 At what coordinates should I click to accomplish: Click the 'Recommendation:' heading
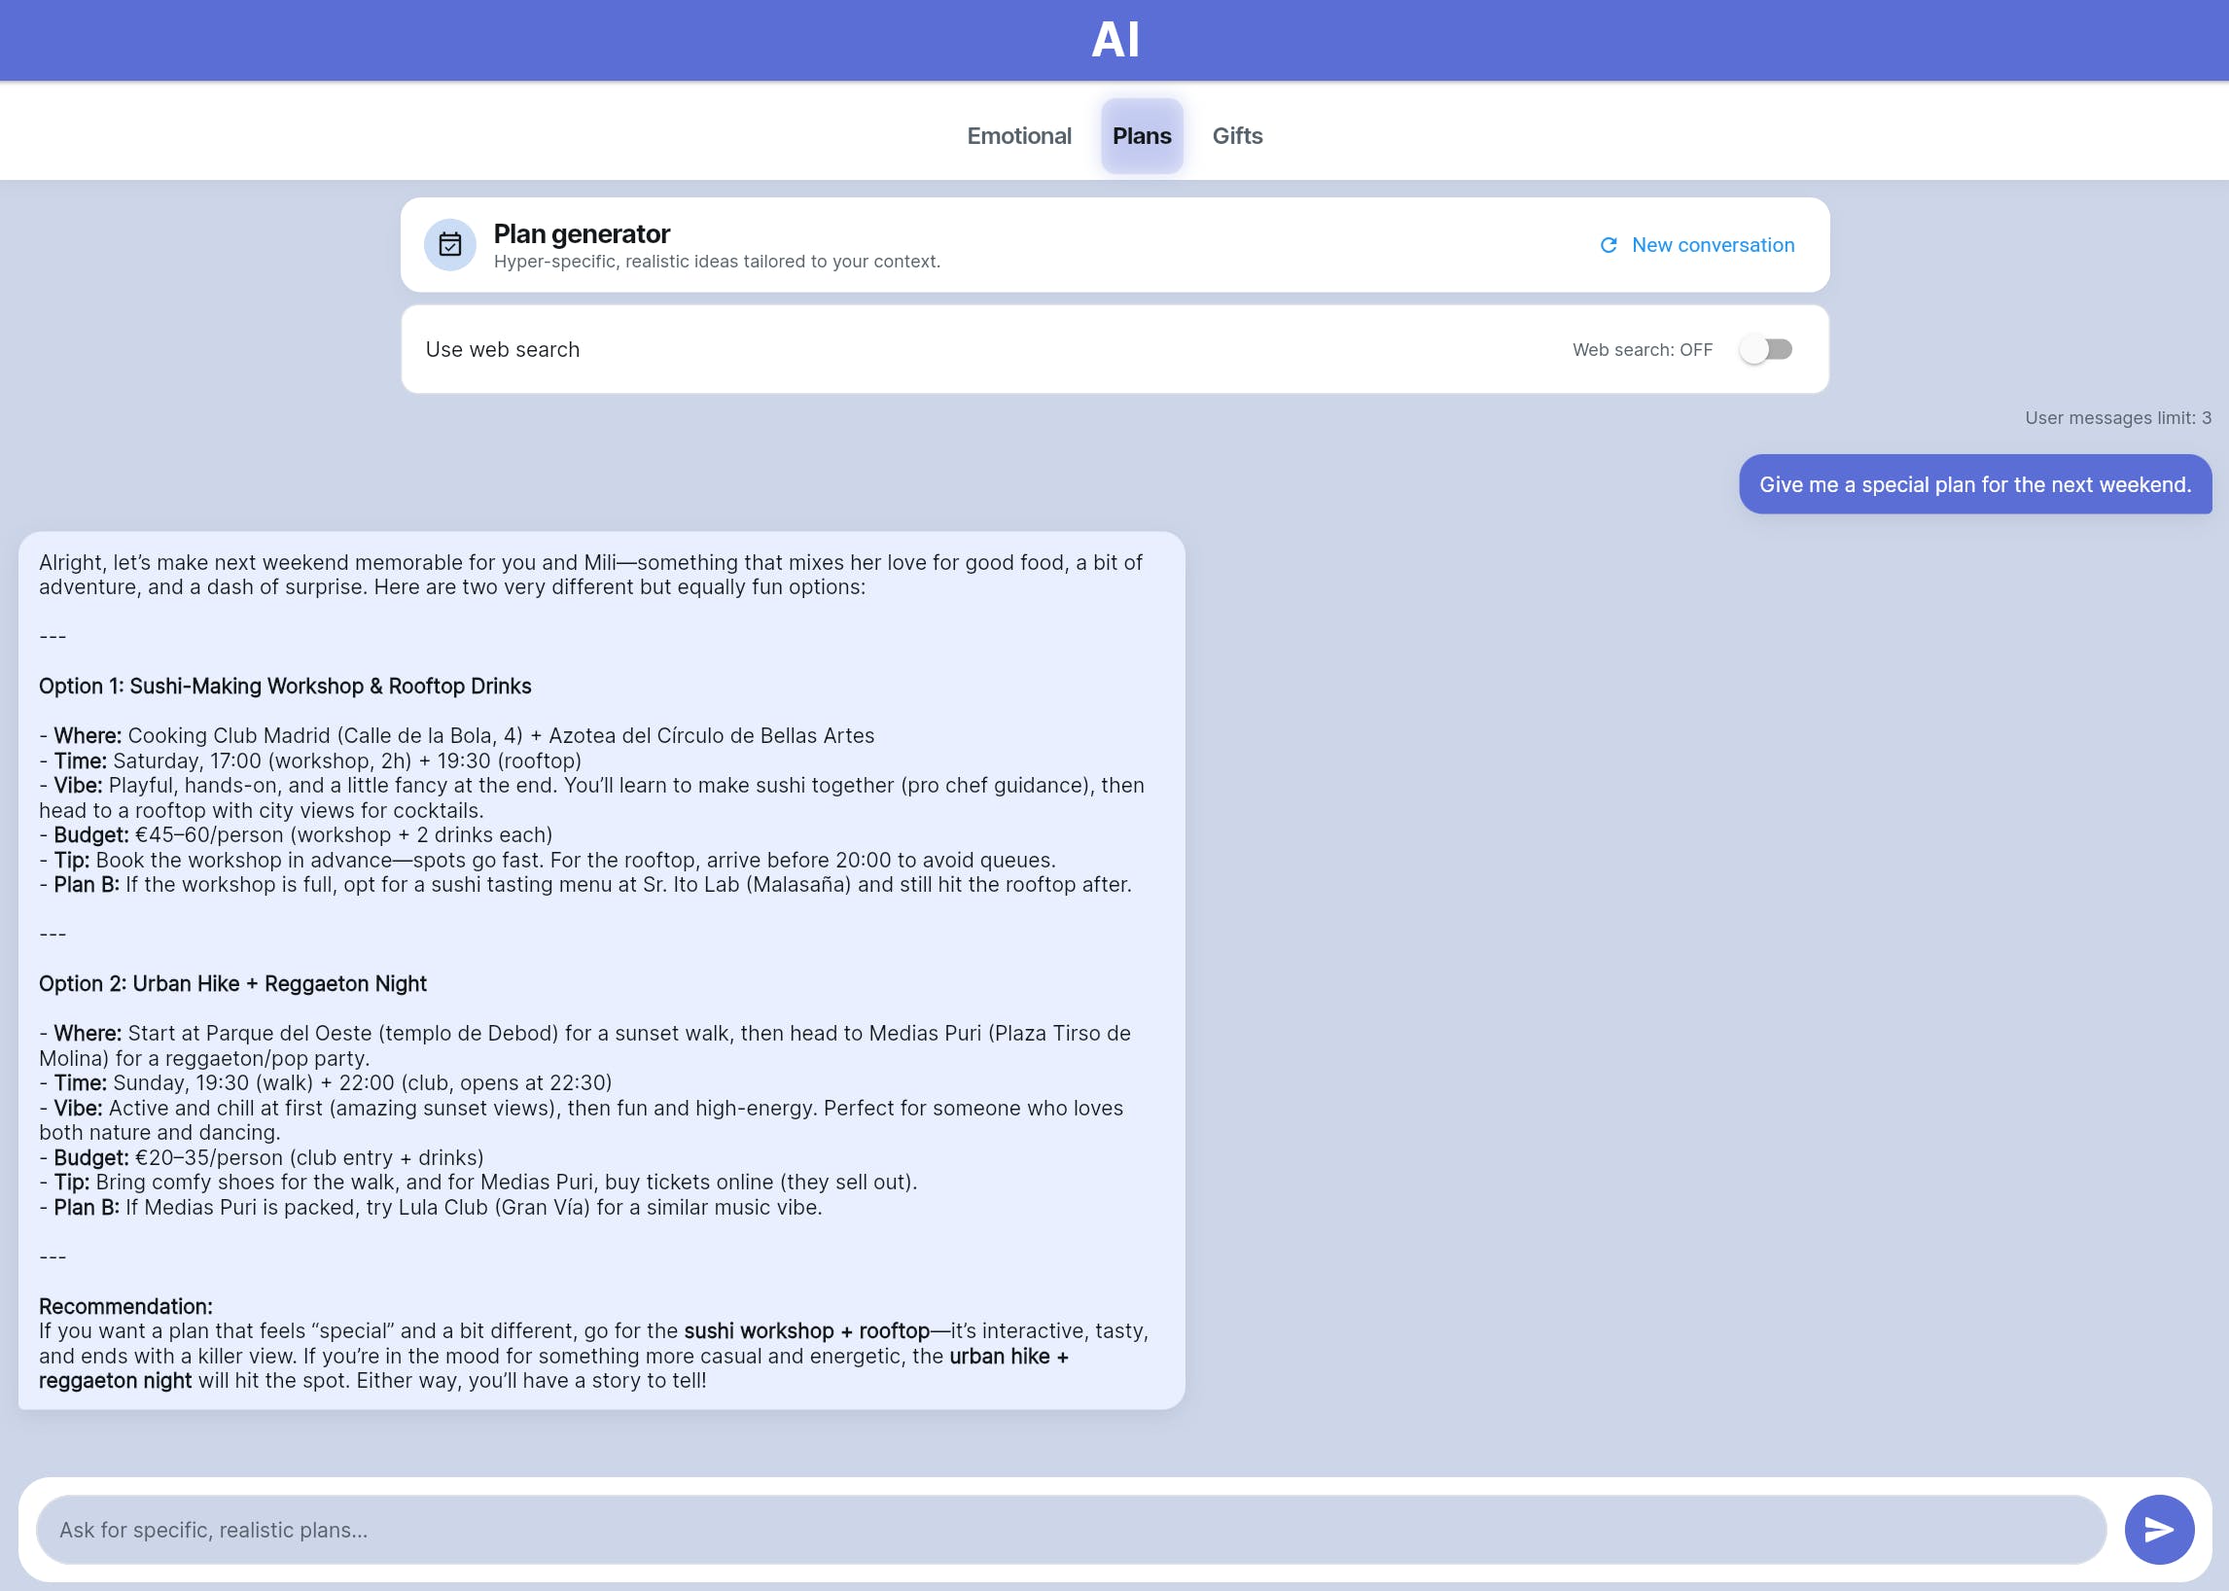coord(125,1306)
